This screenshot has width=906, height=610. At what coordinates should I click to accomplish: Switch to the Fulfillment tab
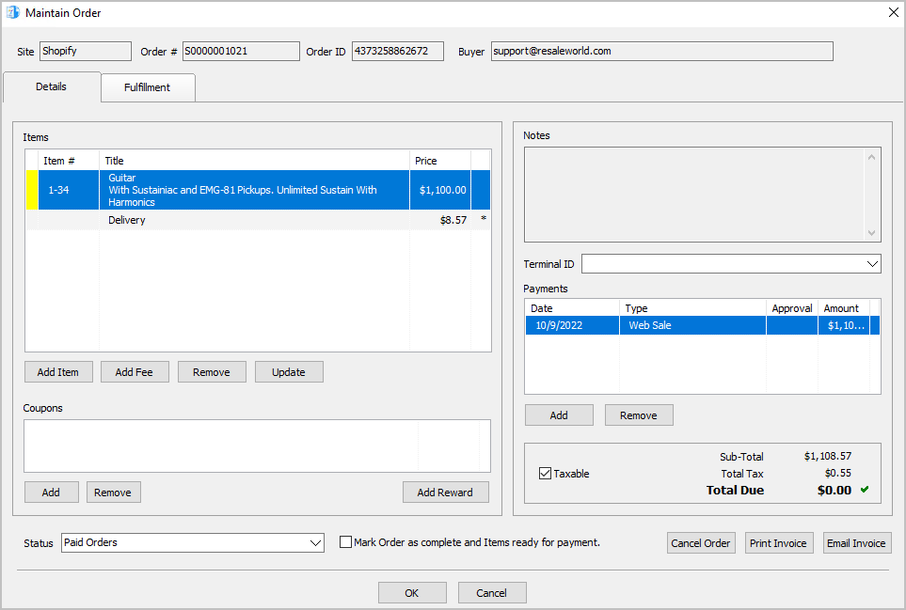click(x=148, y=87)
